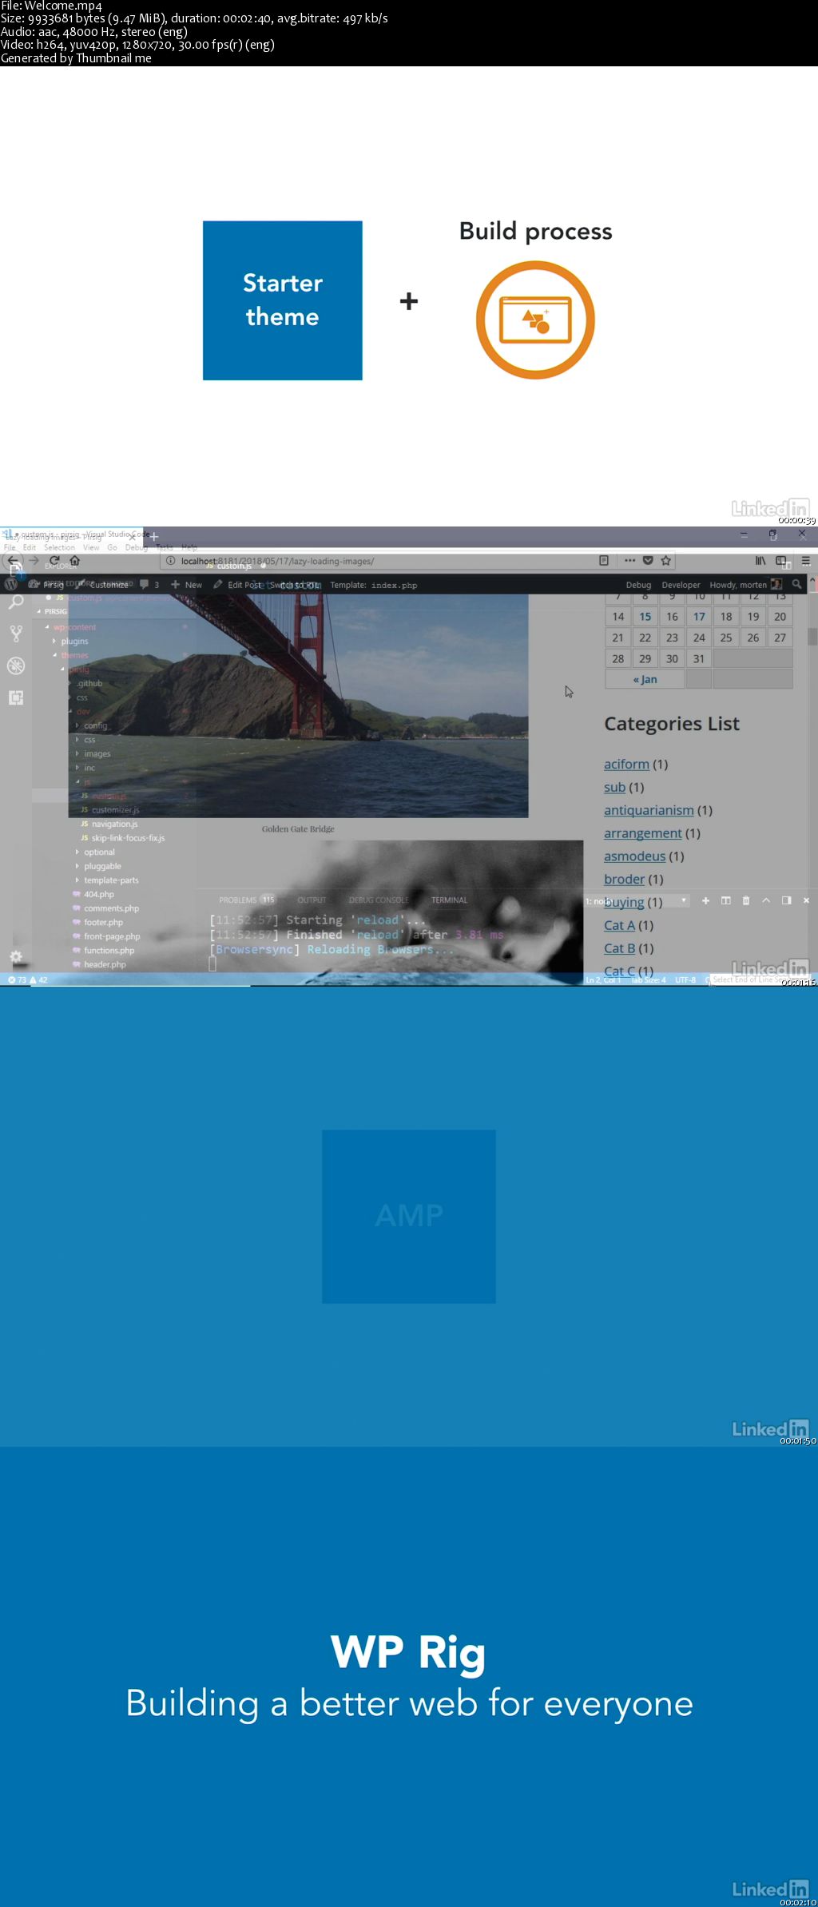
Task: Switch to the TERMINAL tab
Action: click(449, 900)
